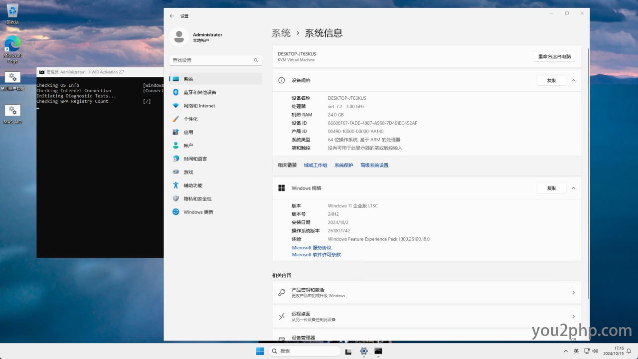Select the 禁用账户锁定 desktop file icon

pos(12,81)
